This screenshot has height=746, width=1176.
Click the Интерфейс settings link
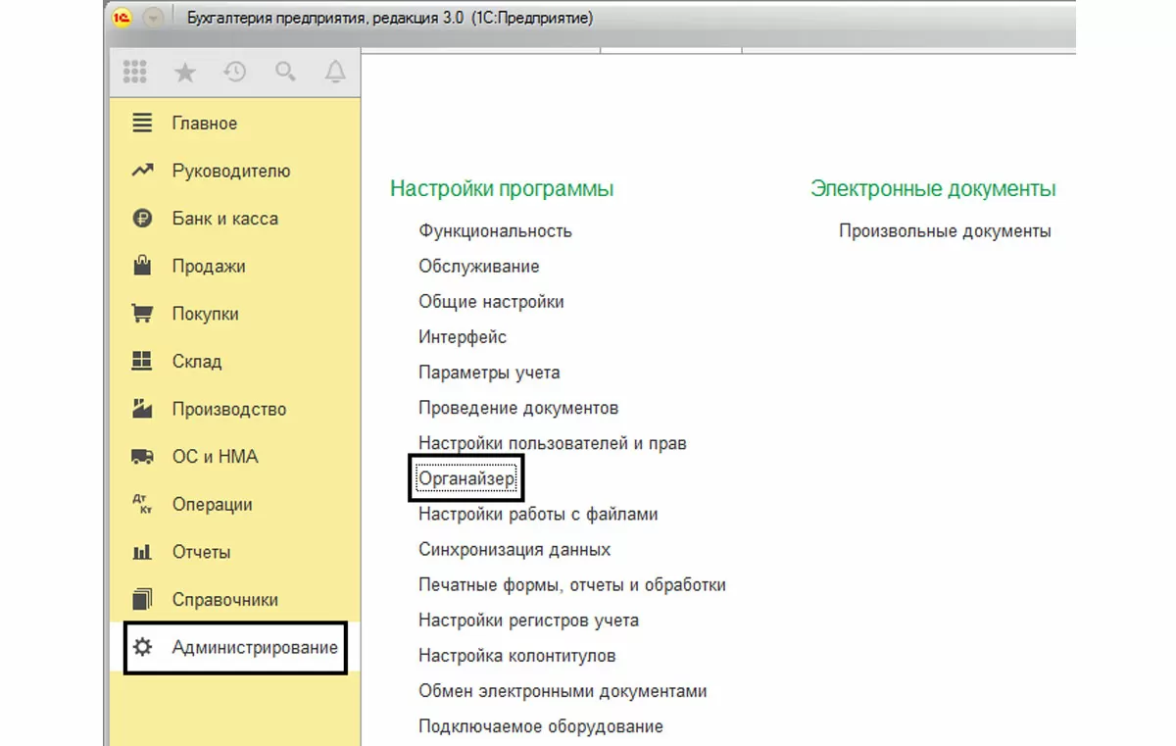(x=463, y=337)
